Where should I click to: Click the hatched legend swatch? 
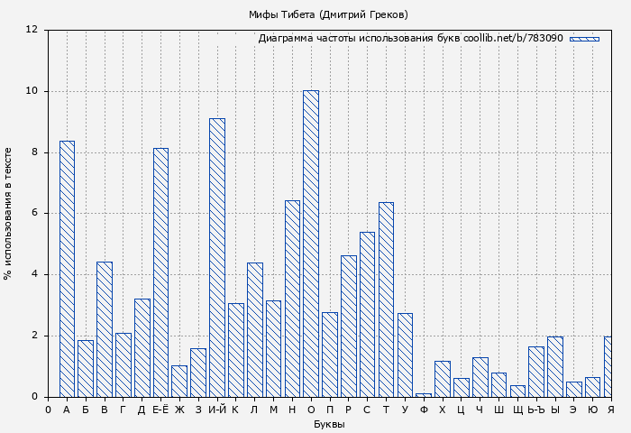point(584,39)
